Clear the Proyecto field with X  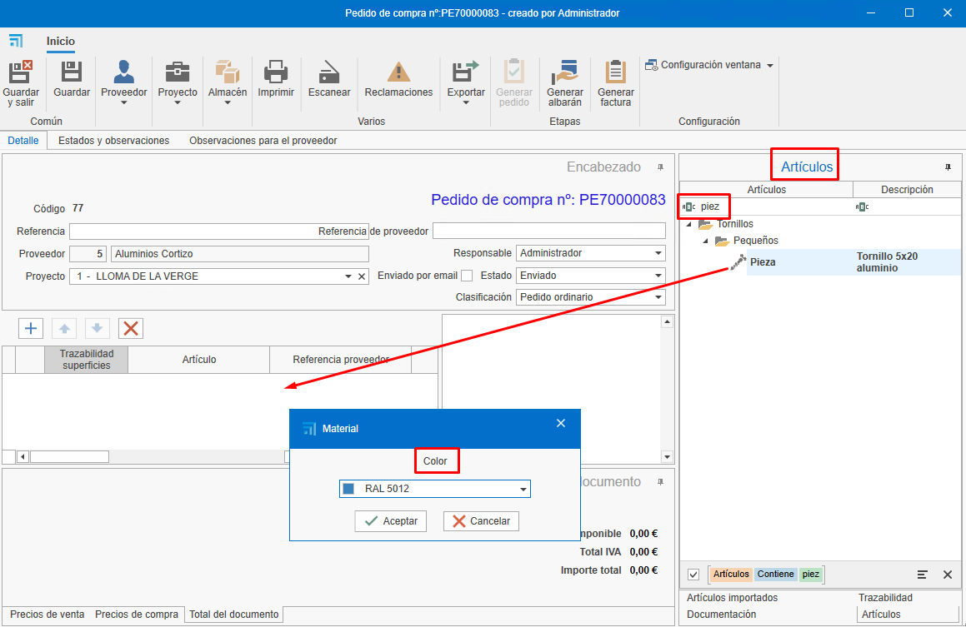363,277
